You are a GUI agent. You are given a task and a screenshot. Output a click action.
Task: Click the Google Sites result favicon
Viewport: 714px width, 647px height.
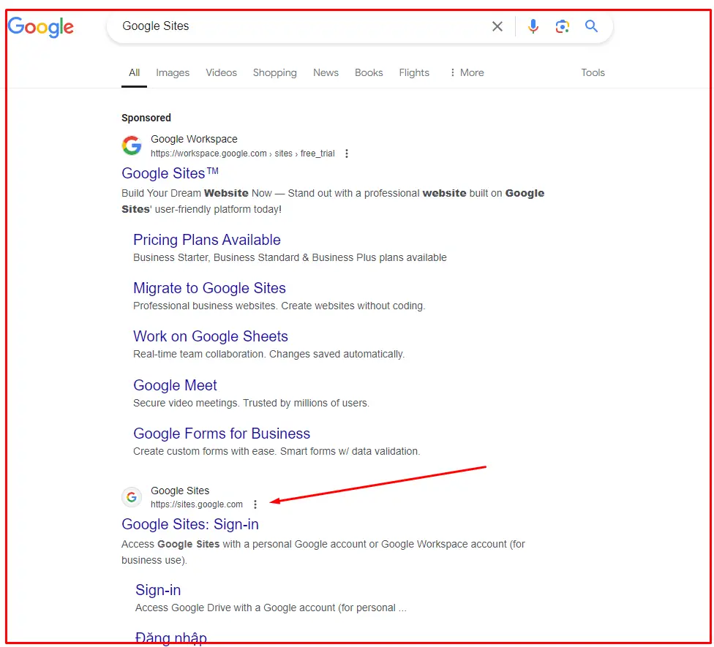click(132, 497)
